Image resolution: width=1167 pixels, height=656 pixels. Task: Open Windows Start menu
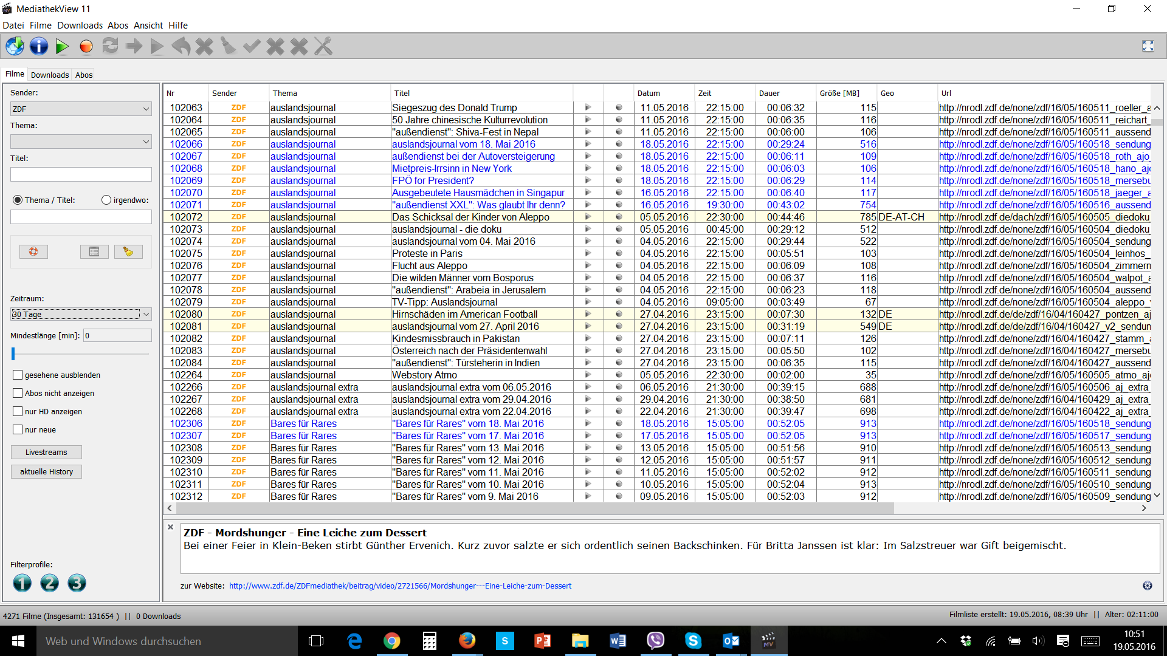(x=18, y=641)
